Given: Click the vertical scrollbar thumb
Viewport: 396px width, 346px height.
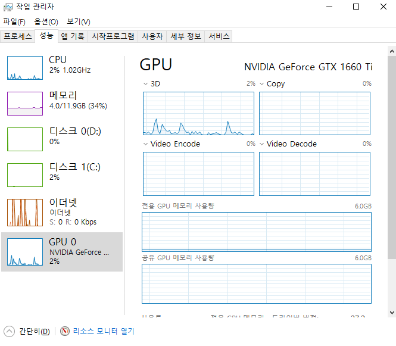Looking at the screenshot, I should [392, 157].
